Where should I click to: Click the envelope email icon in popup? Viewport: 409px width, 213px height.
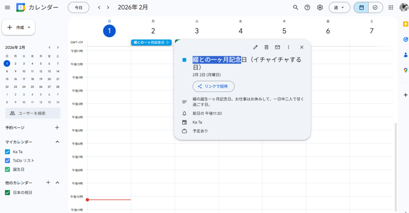point(278,47)
